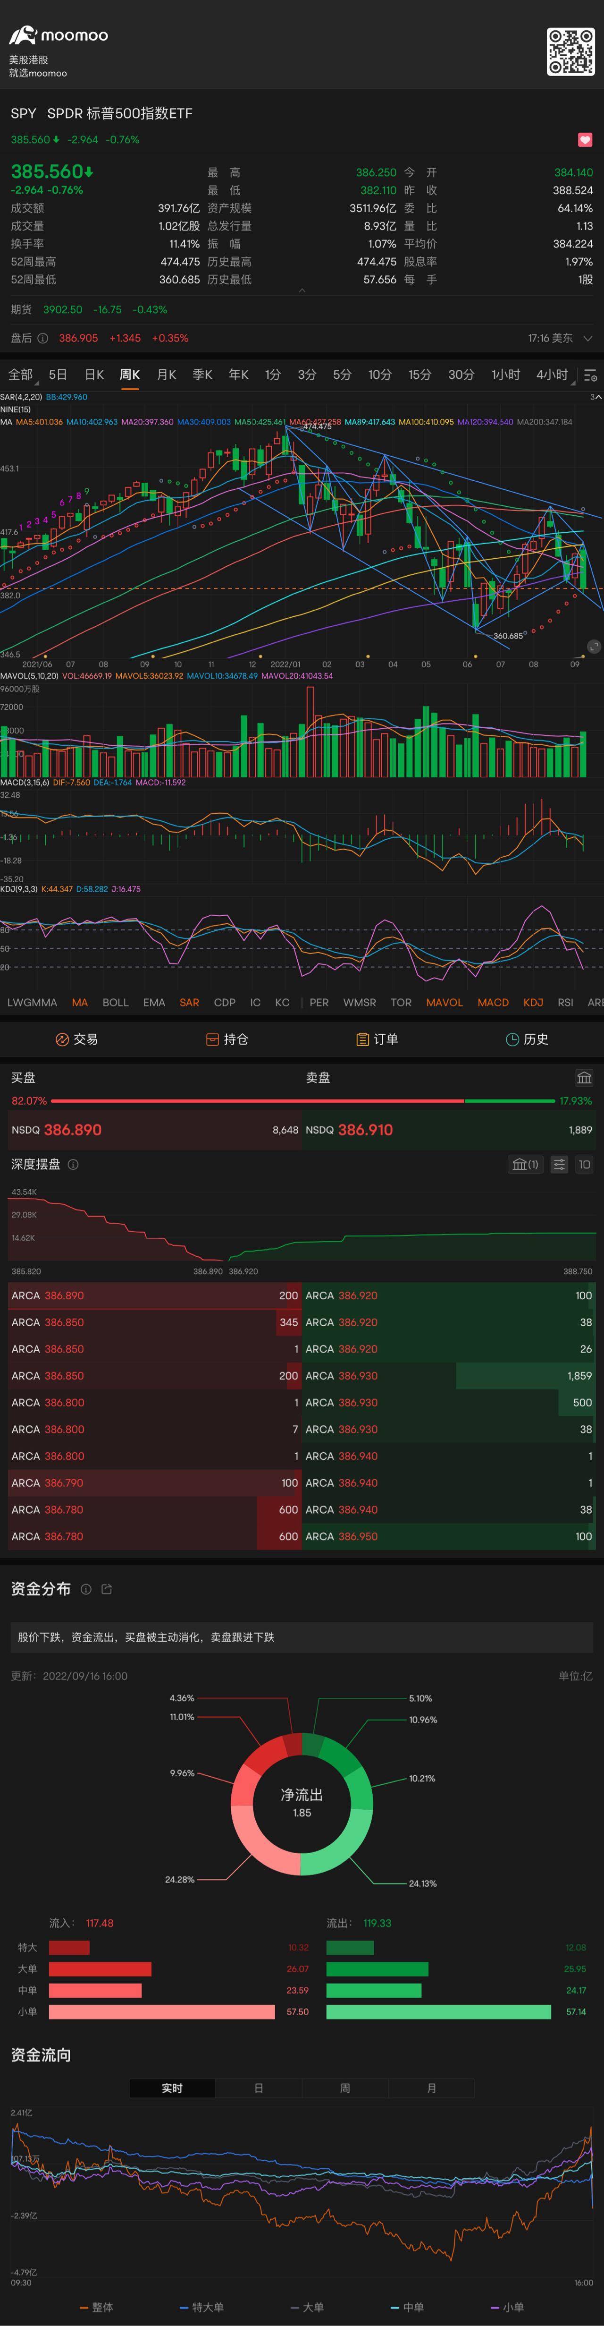Open the QR code image

(570, 51)
